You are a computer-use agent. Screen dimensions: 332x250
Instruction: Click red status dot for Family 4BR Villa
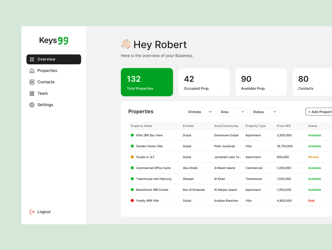point(132,201)
